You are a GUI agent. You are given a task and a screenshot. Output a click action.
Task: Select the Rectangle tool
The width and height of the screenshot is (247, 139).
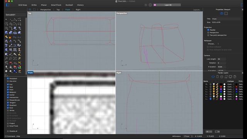(x=19, y=24)
